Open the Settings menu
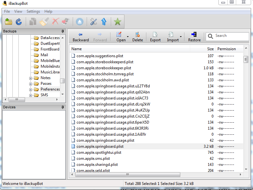This screenshot has height=190, width=253. click(33, 11)
